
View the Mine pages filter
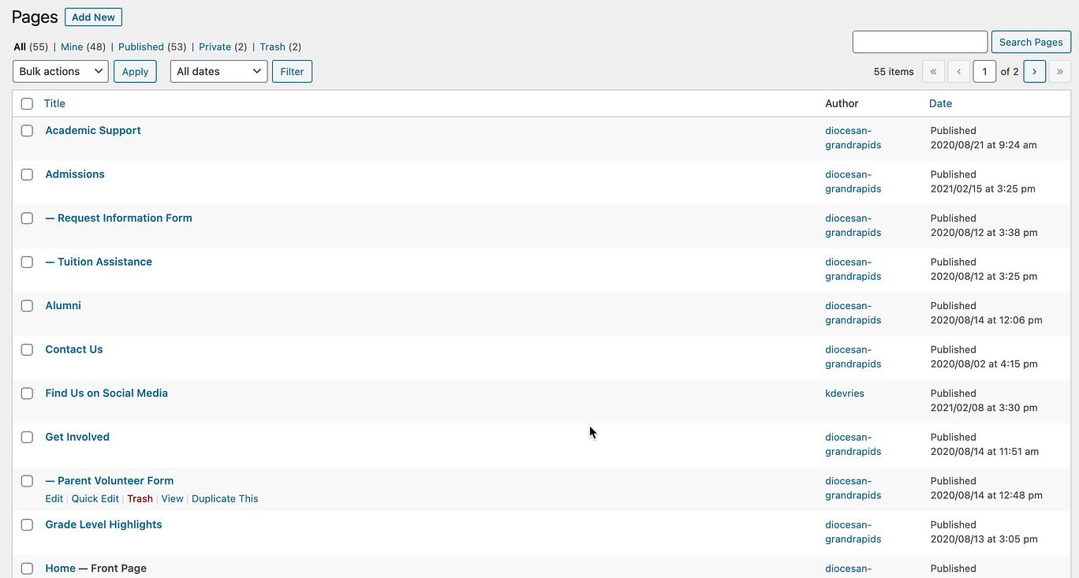pyautogui.click(x=72, y=47)
